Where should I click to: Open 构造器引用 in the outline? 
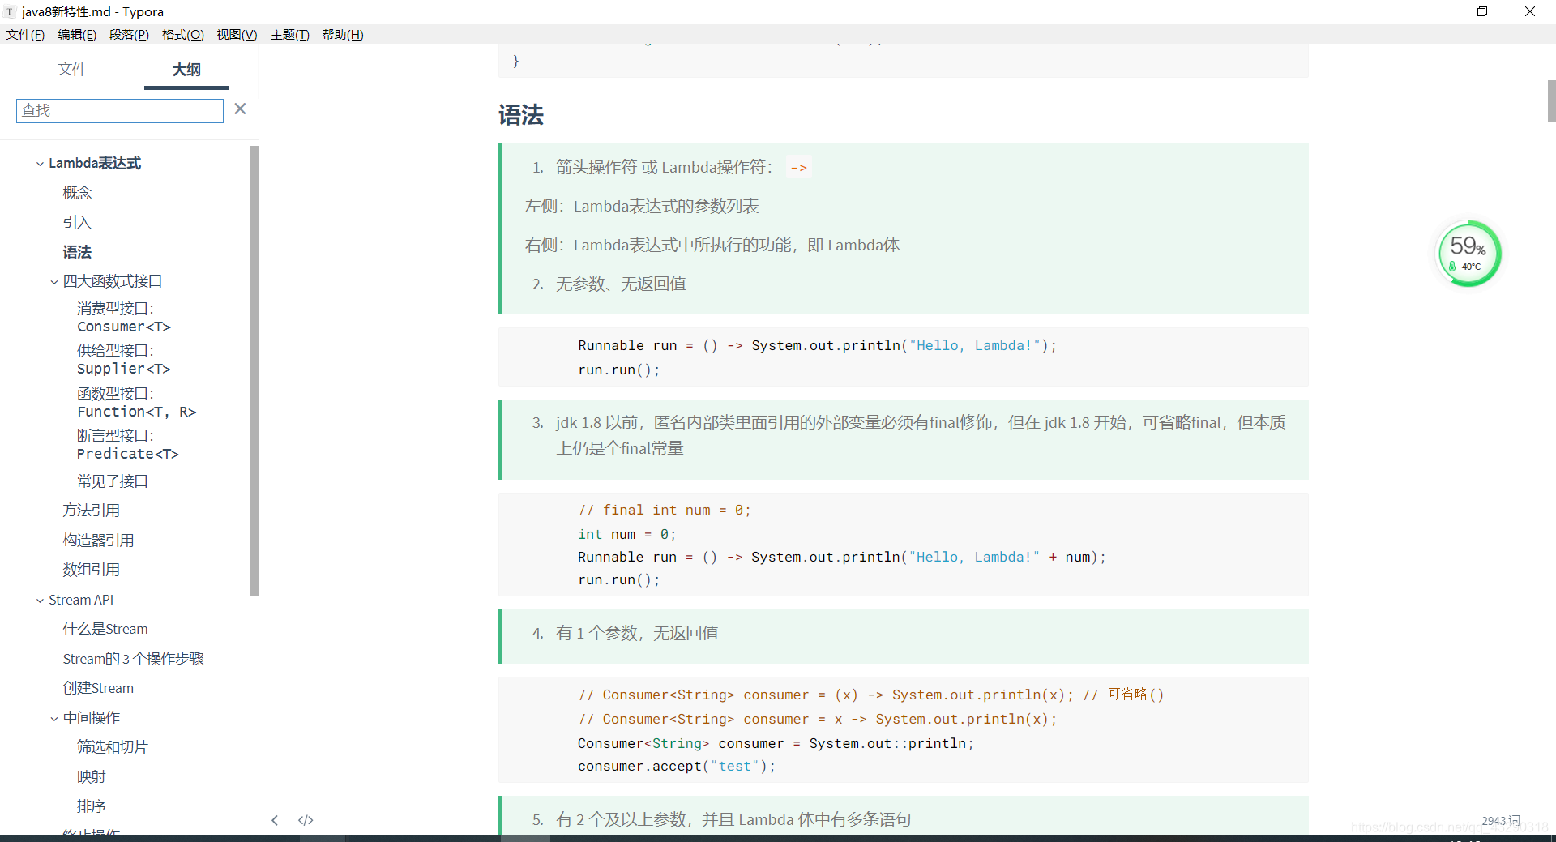tap(98, 541)
